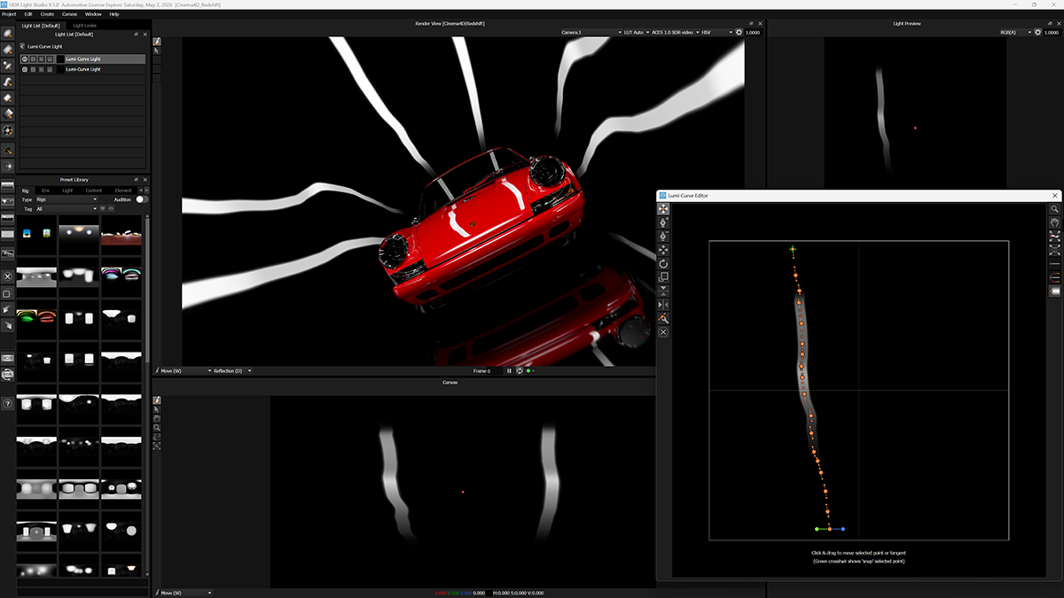Viewport: 1064px width, 598px height.
Task: Click the magnifier zoom icon in Lumi-Curve Editor
Action: pos(1054,209)
